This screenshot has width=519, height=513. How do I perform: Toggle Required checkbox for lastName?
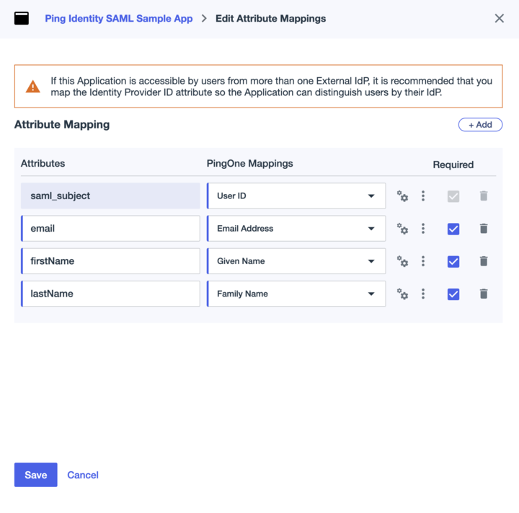[453, 294]
